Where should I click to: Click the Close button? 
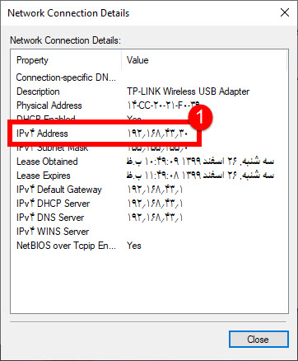pos(258,340)
